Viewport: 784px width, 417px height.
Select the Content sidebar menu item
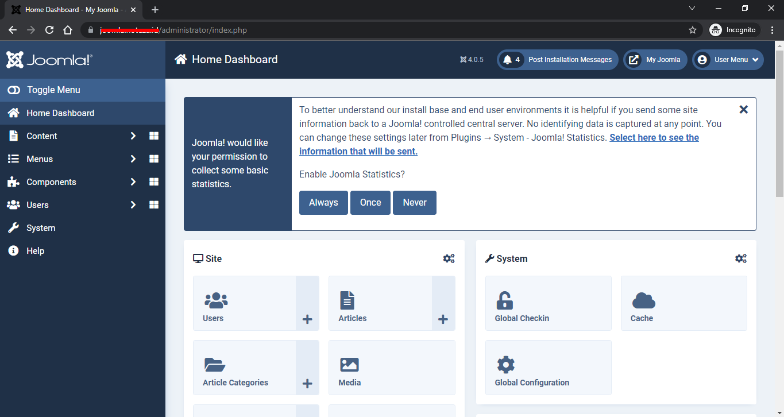[x=41, y=136]
